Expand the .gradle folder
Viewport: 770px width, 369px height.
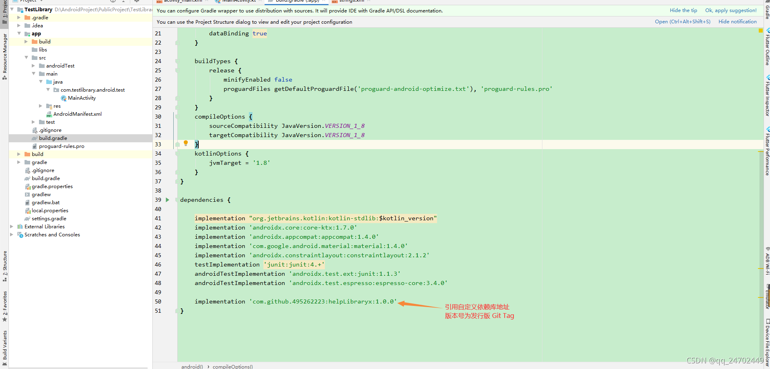coord(18,18)
